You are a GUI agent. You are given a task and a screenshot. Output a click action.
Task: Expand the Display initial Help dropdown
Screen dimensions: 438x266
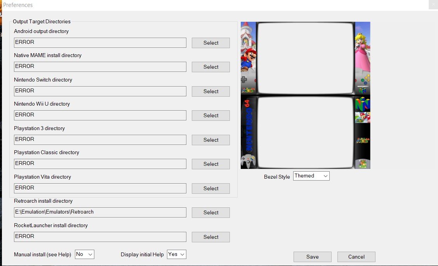click(177, 254)
